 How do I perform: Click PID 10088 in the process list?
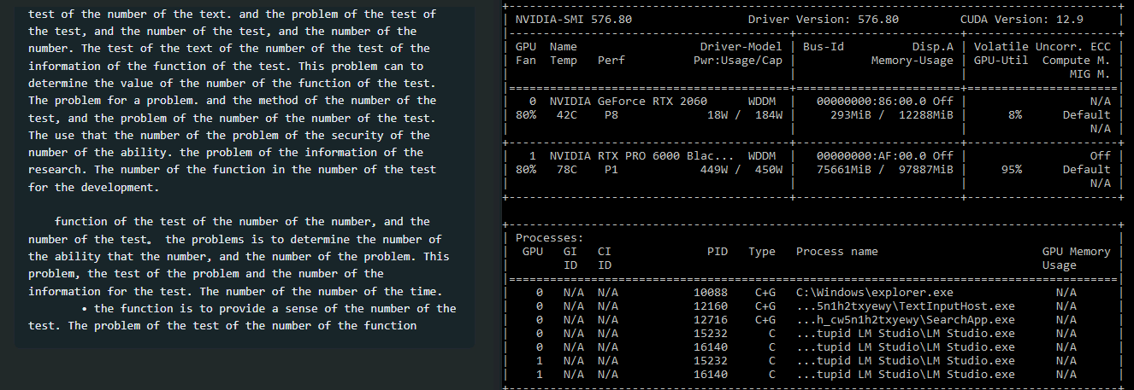(711, 292)
